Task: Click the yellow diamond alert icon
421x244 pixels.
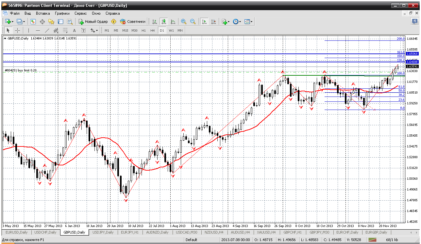Action: coord(113,22)
